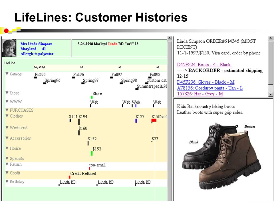This screenshot has height=205, width=274.
Task: Click Linda Simpson's portrait photo
Action: point(9,48)
